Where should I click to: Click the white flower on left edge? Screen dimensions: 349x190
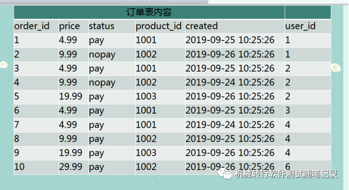coord(4,65)
